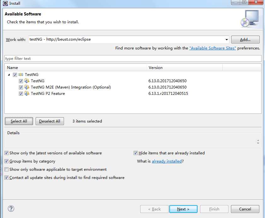
Task: Click the install wizard computer and disc image
Action: pos(250,19)
